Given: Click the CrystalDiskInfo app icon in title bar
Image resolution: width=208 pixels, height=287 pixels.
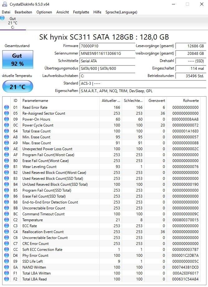Looking at the screenshot, I should click(5, 4).
